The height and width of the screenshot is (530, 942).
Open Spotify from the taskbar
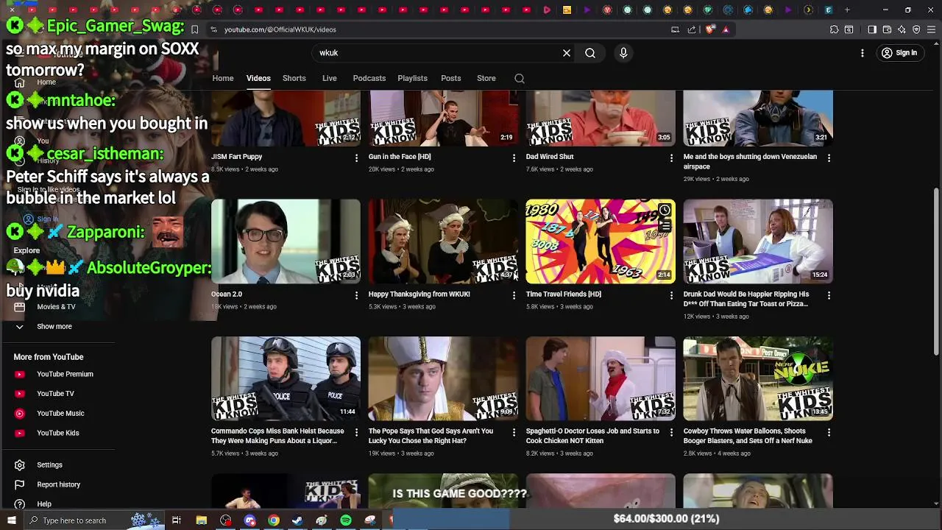[346, 520]
